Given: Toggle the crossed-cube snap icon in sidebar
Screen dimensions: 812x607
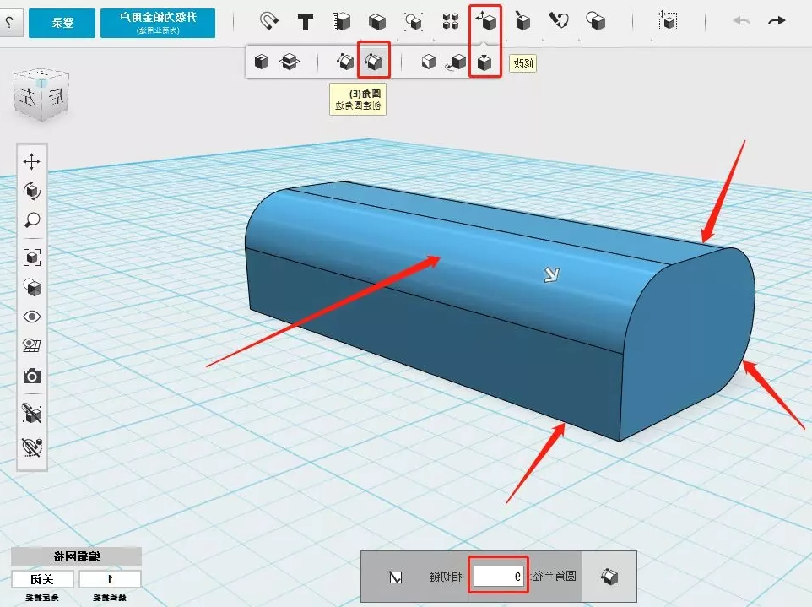Looking at the screenshot, I should click(31, 413).
